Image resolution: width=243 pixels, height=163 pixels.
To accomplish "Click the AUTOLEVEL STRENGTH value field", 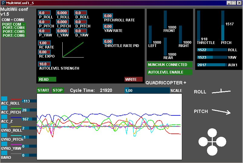I will 44,64.
